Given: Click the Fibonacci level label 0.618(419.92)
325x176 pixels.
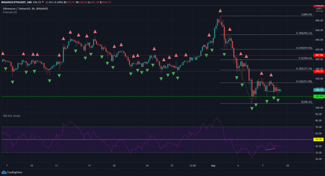Looking at the screenshot, I should (x=304, y=48).
